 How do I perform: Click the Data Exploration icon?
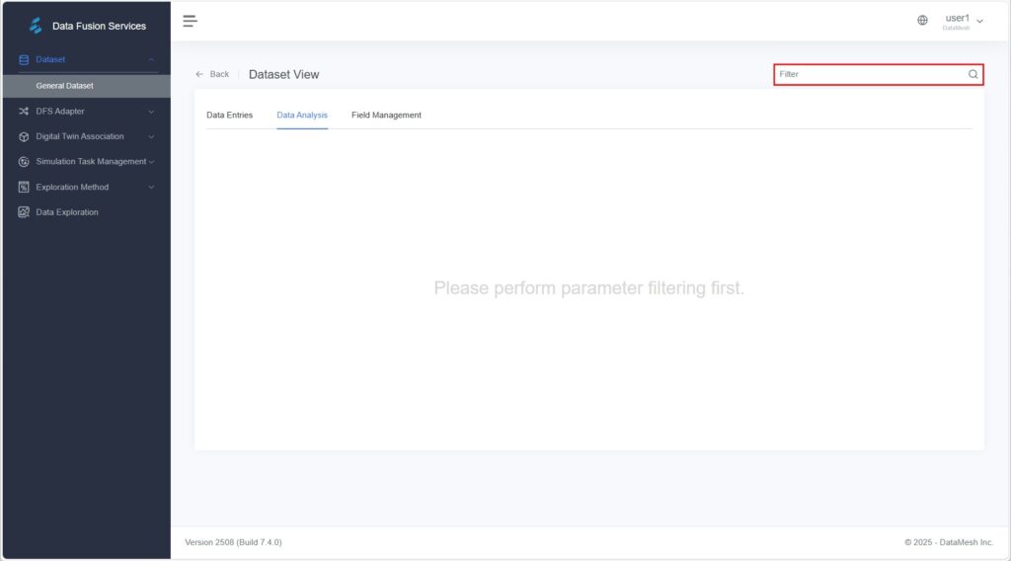click(x=24, y=212)
